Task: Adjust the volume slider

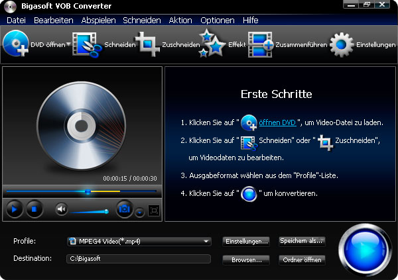Action: pyautogui.click(x=89, y=211)
